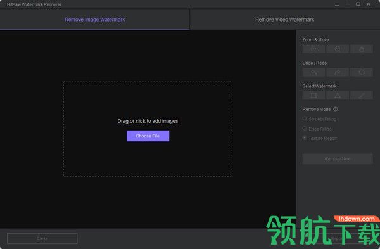The image size is (380, 249).
Task: Select the polygon lasso watermark tool
Action: [x=338, y=95]
